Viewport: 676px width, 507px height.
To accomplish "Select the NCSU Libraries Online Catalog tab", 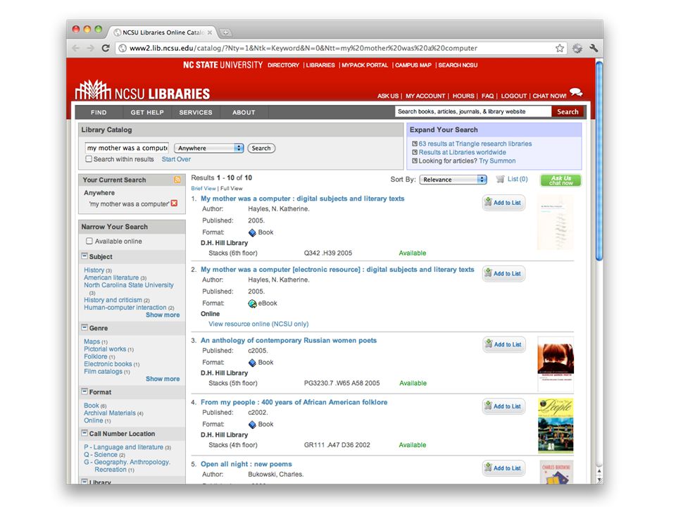I will pos(162,32).
